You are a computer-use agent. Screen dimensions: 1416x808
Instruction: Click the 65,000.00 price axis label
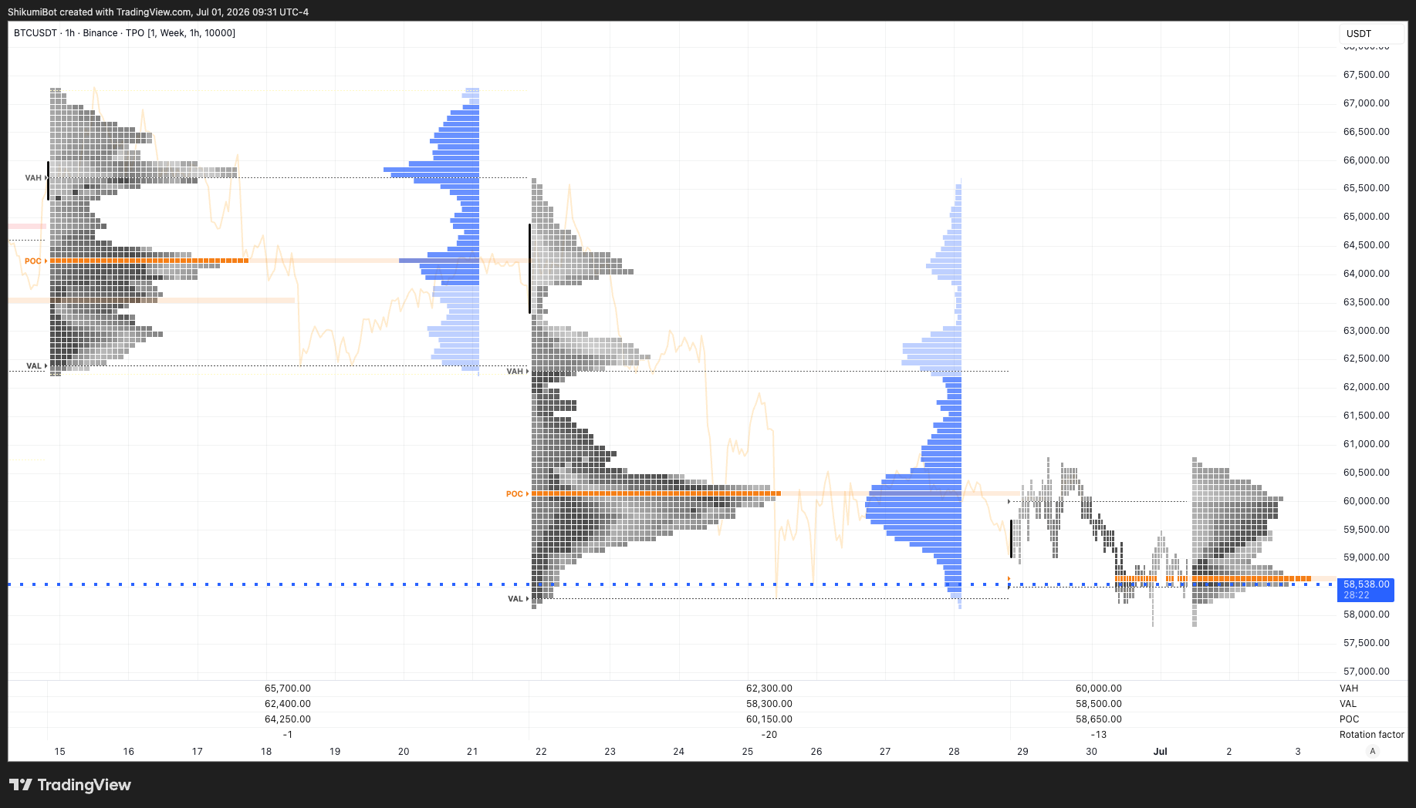click(1366, 217)
